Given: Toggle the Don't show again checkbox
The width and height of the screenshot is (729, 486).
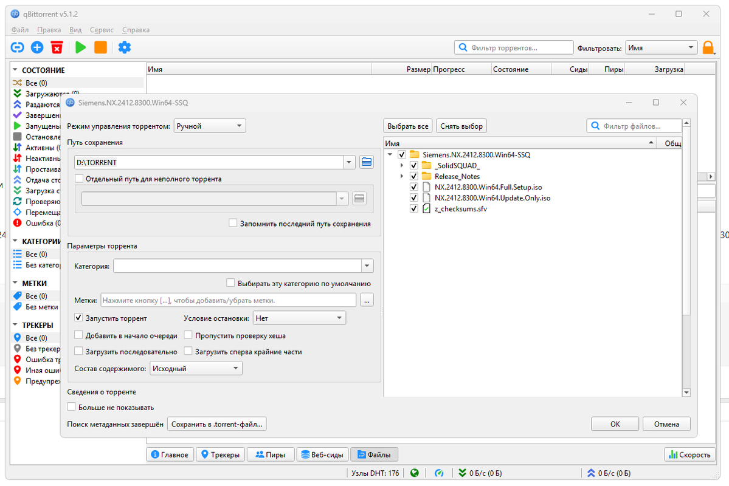Looking at the screenshot, I should point(71,407).
